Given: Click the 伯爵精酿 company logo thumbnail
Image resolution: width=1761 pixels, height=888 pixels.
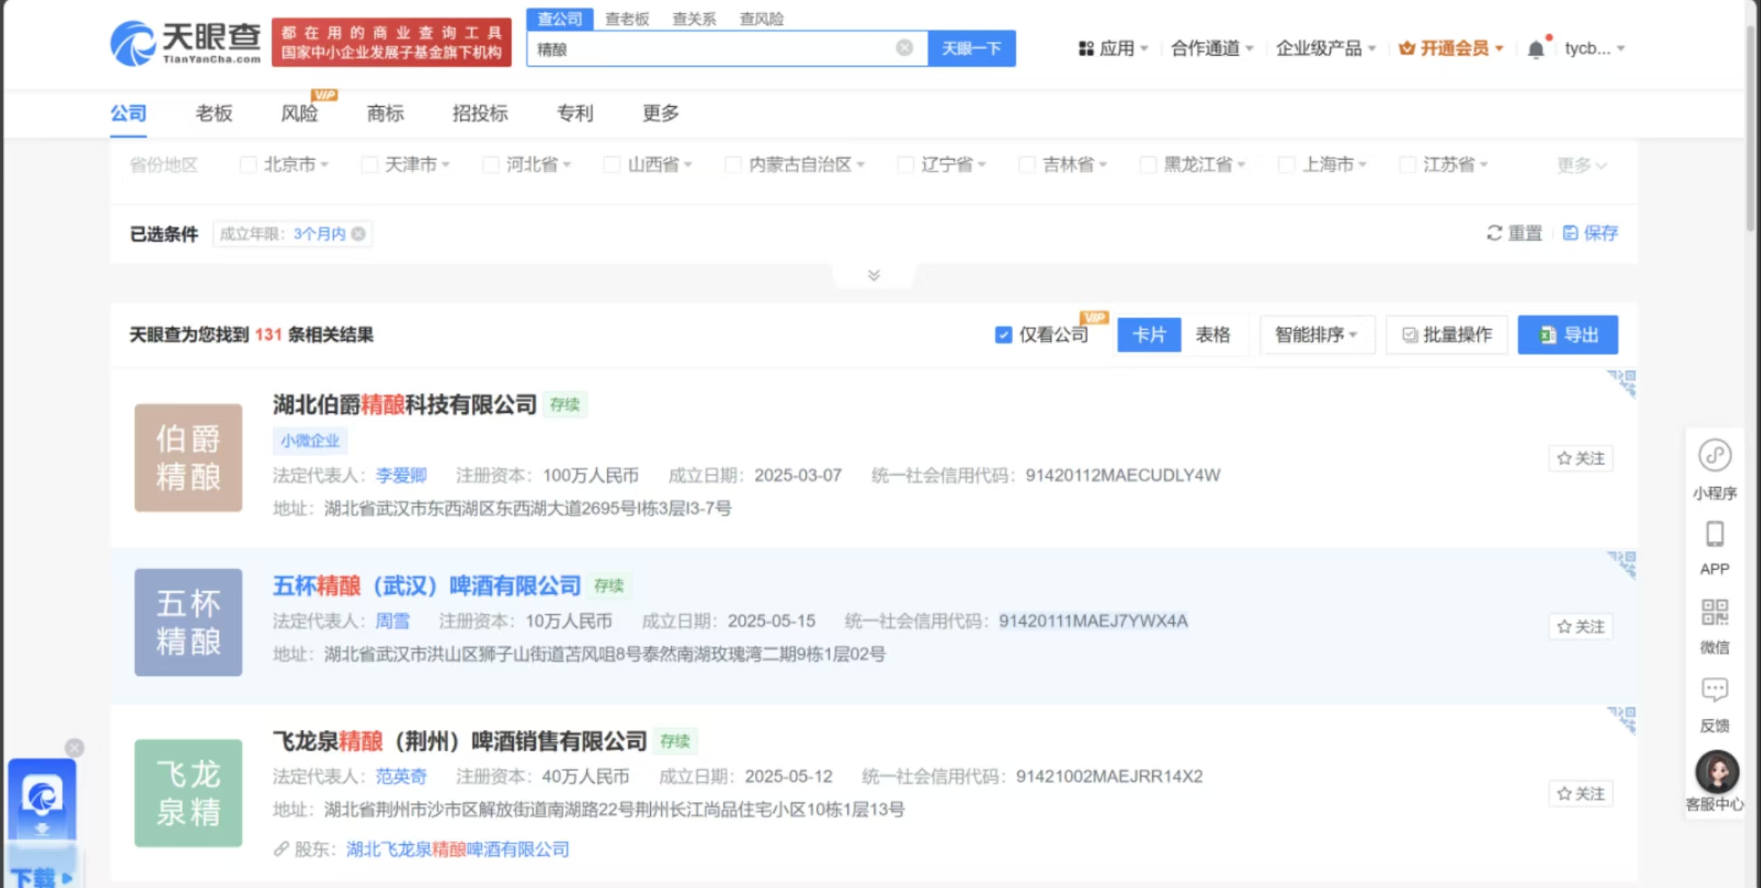Looking at the screenshot, I should [x=188, y=458].
